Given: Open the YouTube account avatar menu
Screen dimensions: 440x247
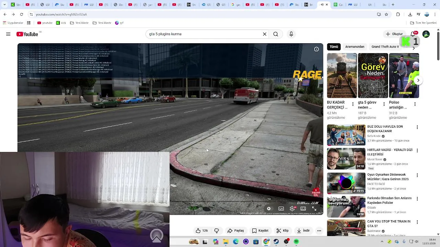Looking at the screenshot, I should click(x=426, y=34).
